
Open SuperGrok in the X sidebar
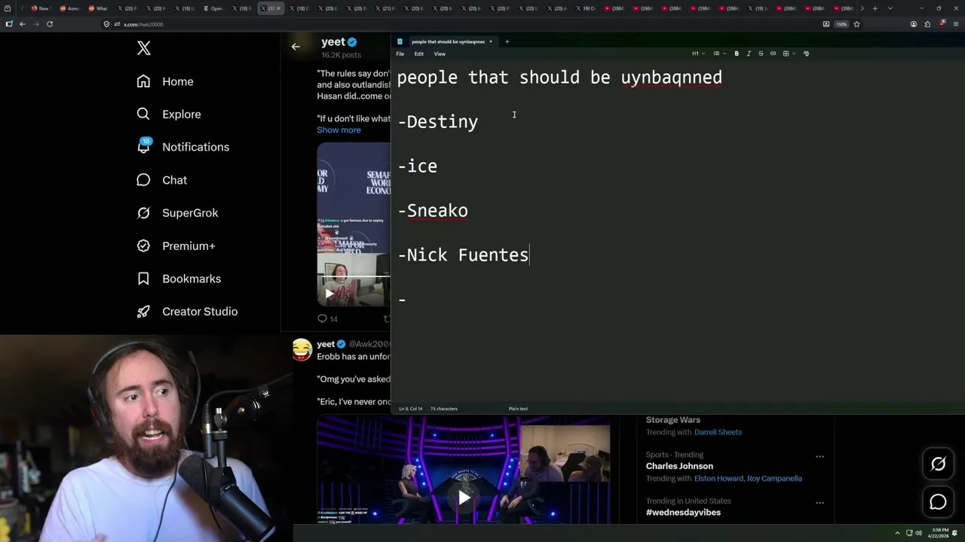pos(177,213)
